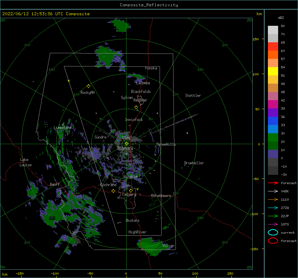Click the Vulcan label
Viewport: 298px width, 278px height.
pyautogui.click(x=168, y=246)
